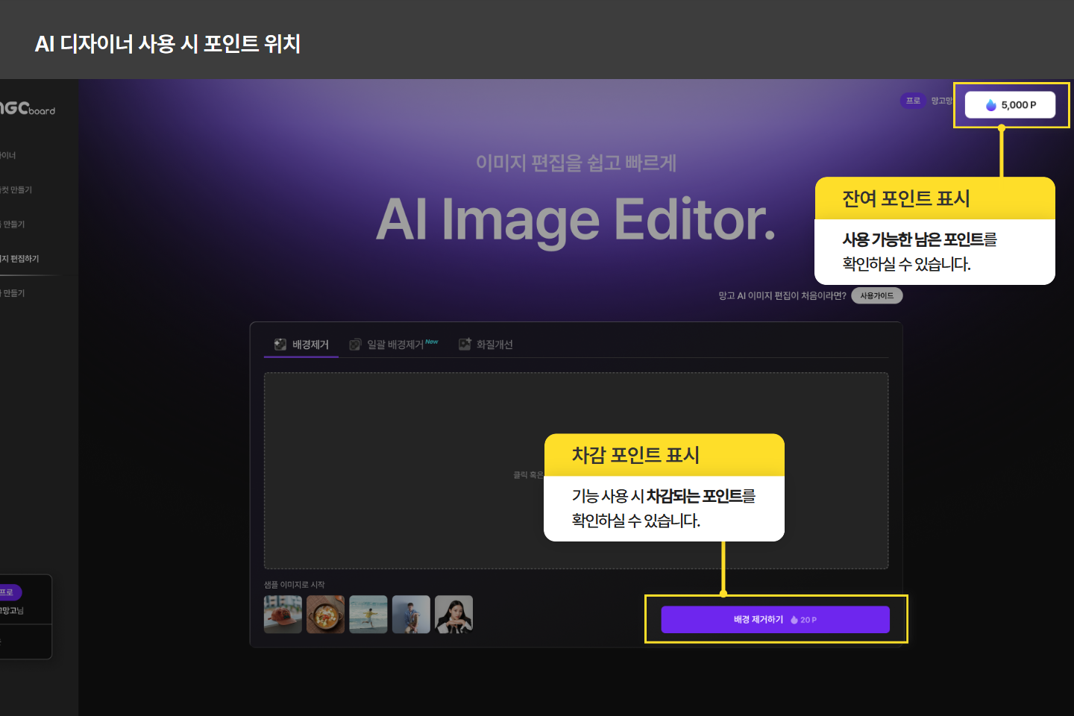Open the 컷 만들기 sidebar item
1074x716 pixels.
point(16,190)
